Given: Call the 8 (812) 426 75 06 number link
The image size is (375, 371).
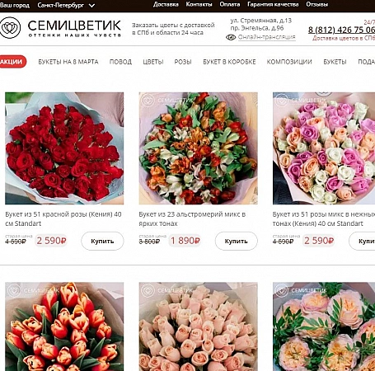Looking at the screenshot, I should pyautogui.click(x=341, y=30).
